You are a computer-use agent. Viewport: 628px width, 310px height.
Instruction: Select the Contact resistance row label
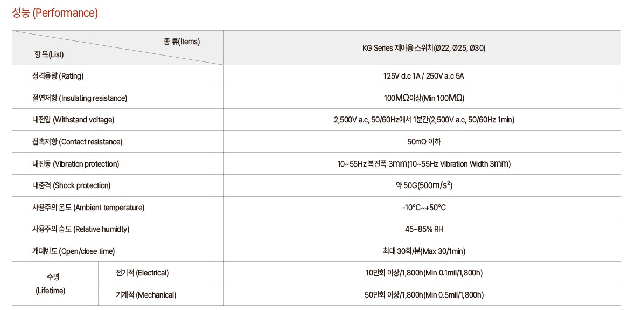tap(77, 142)
